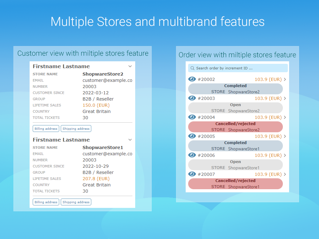
Task: View order #20004 via its eye icon
Action: (x=192, y=117)
